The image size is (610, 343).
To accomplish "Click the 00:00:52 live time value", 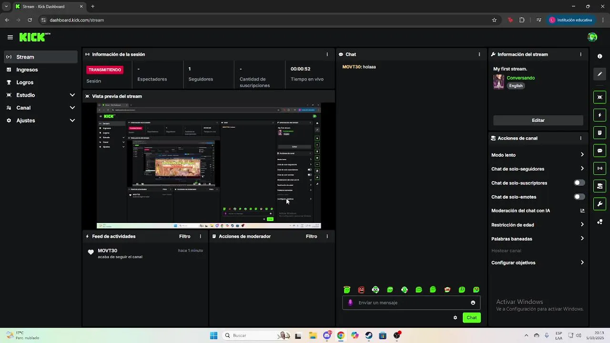I will [300, 69].
